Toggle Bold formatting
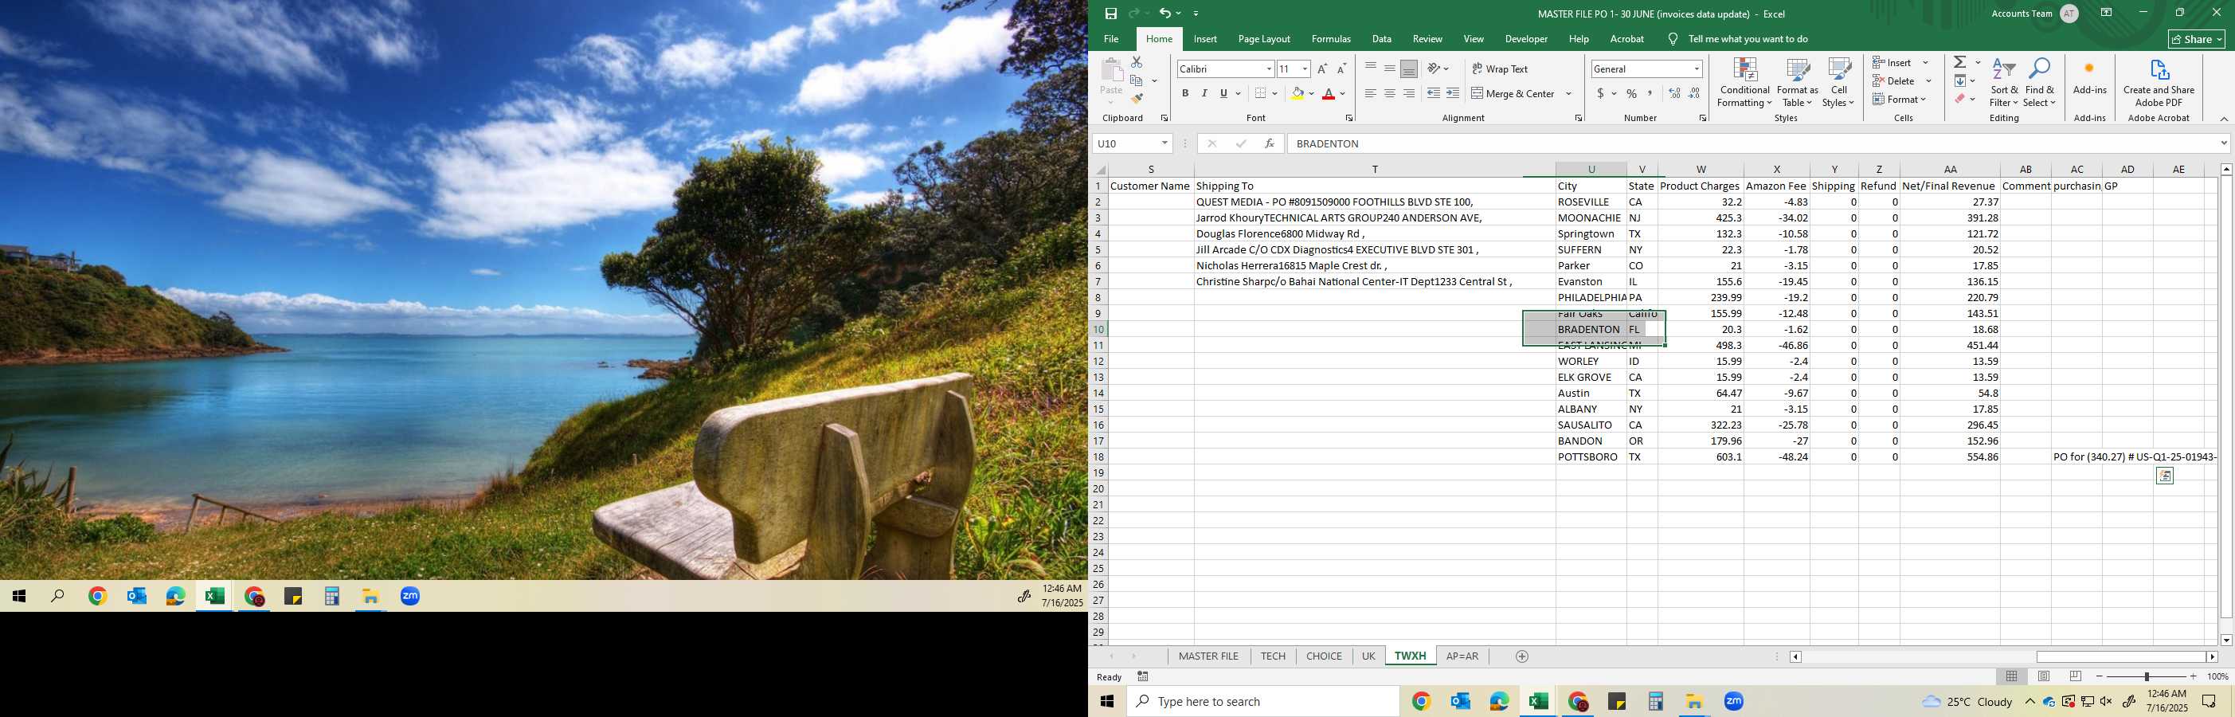Image resolution: width=2235 pixels, height=717 pixels. click(1185, 93)
